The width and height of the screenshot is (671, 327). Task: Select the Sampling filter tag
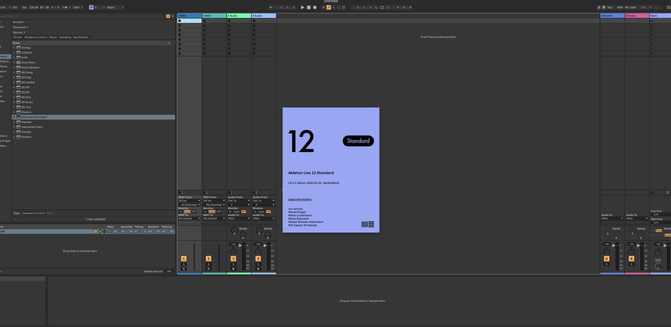[x=65, y=37]
